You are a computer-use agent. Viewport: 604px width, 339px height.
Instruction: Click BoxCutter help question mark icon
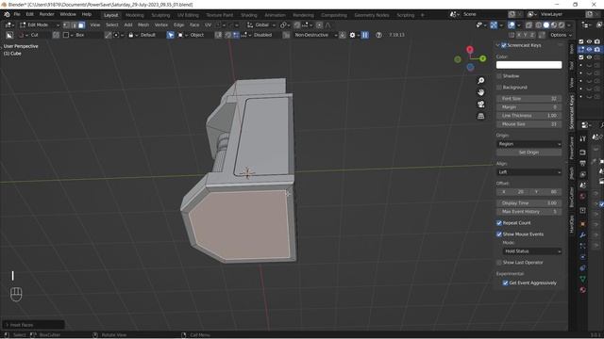click(x=378, y=35)
